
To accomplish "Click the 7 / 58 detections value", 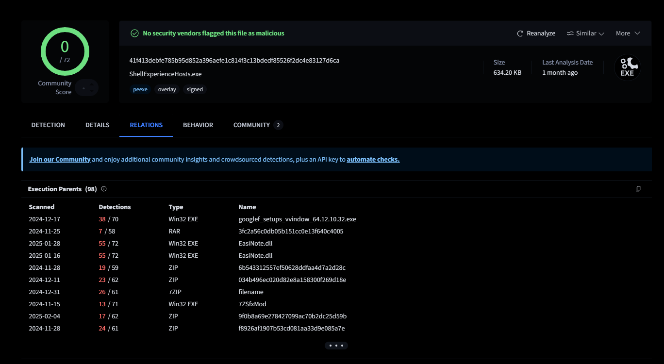I will click(107, 232).
